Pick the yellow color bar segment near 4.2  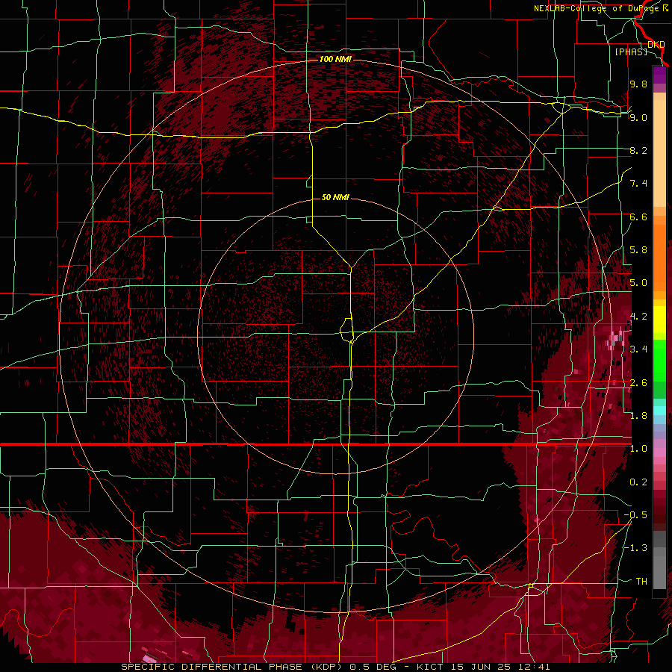(659, 320)
